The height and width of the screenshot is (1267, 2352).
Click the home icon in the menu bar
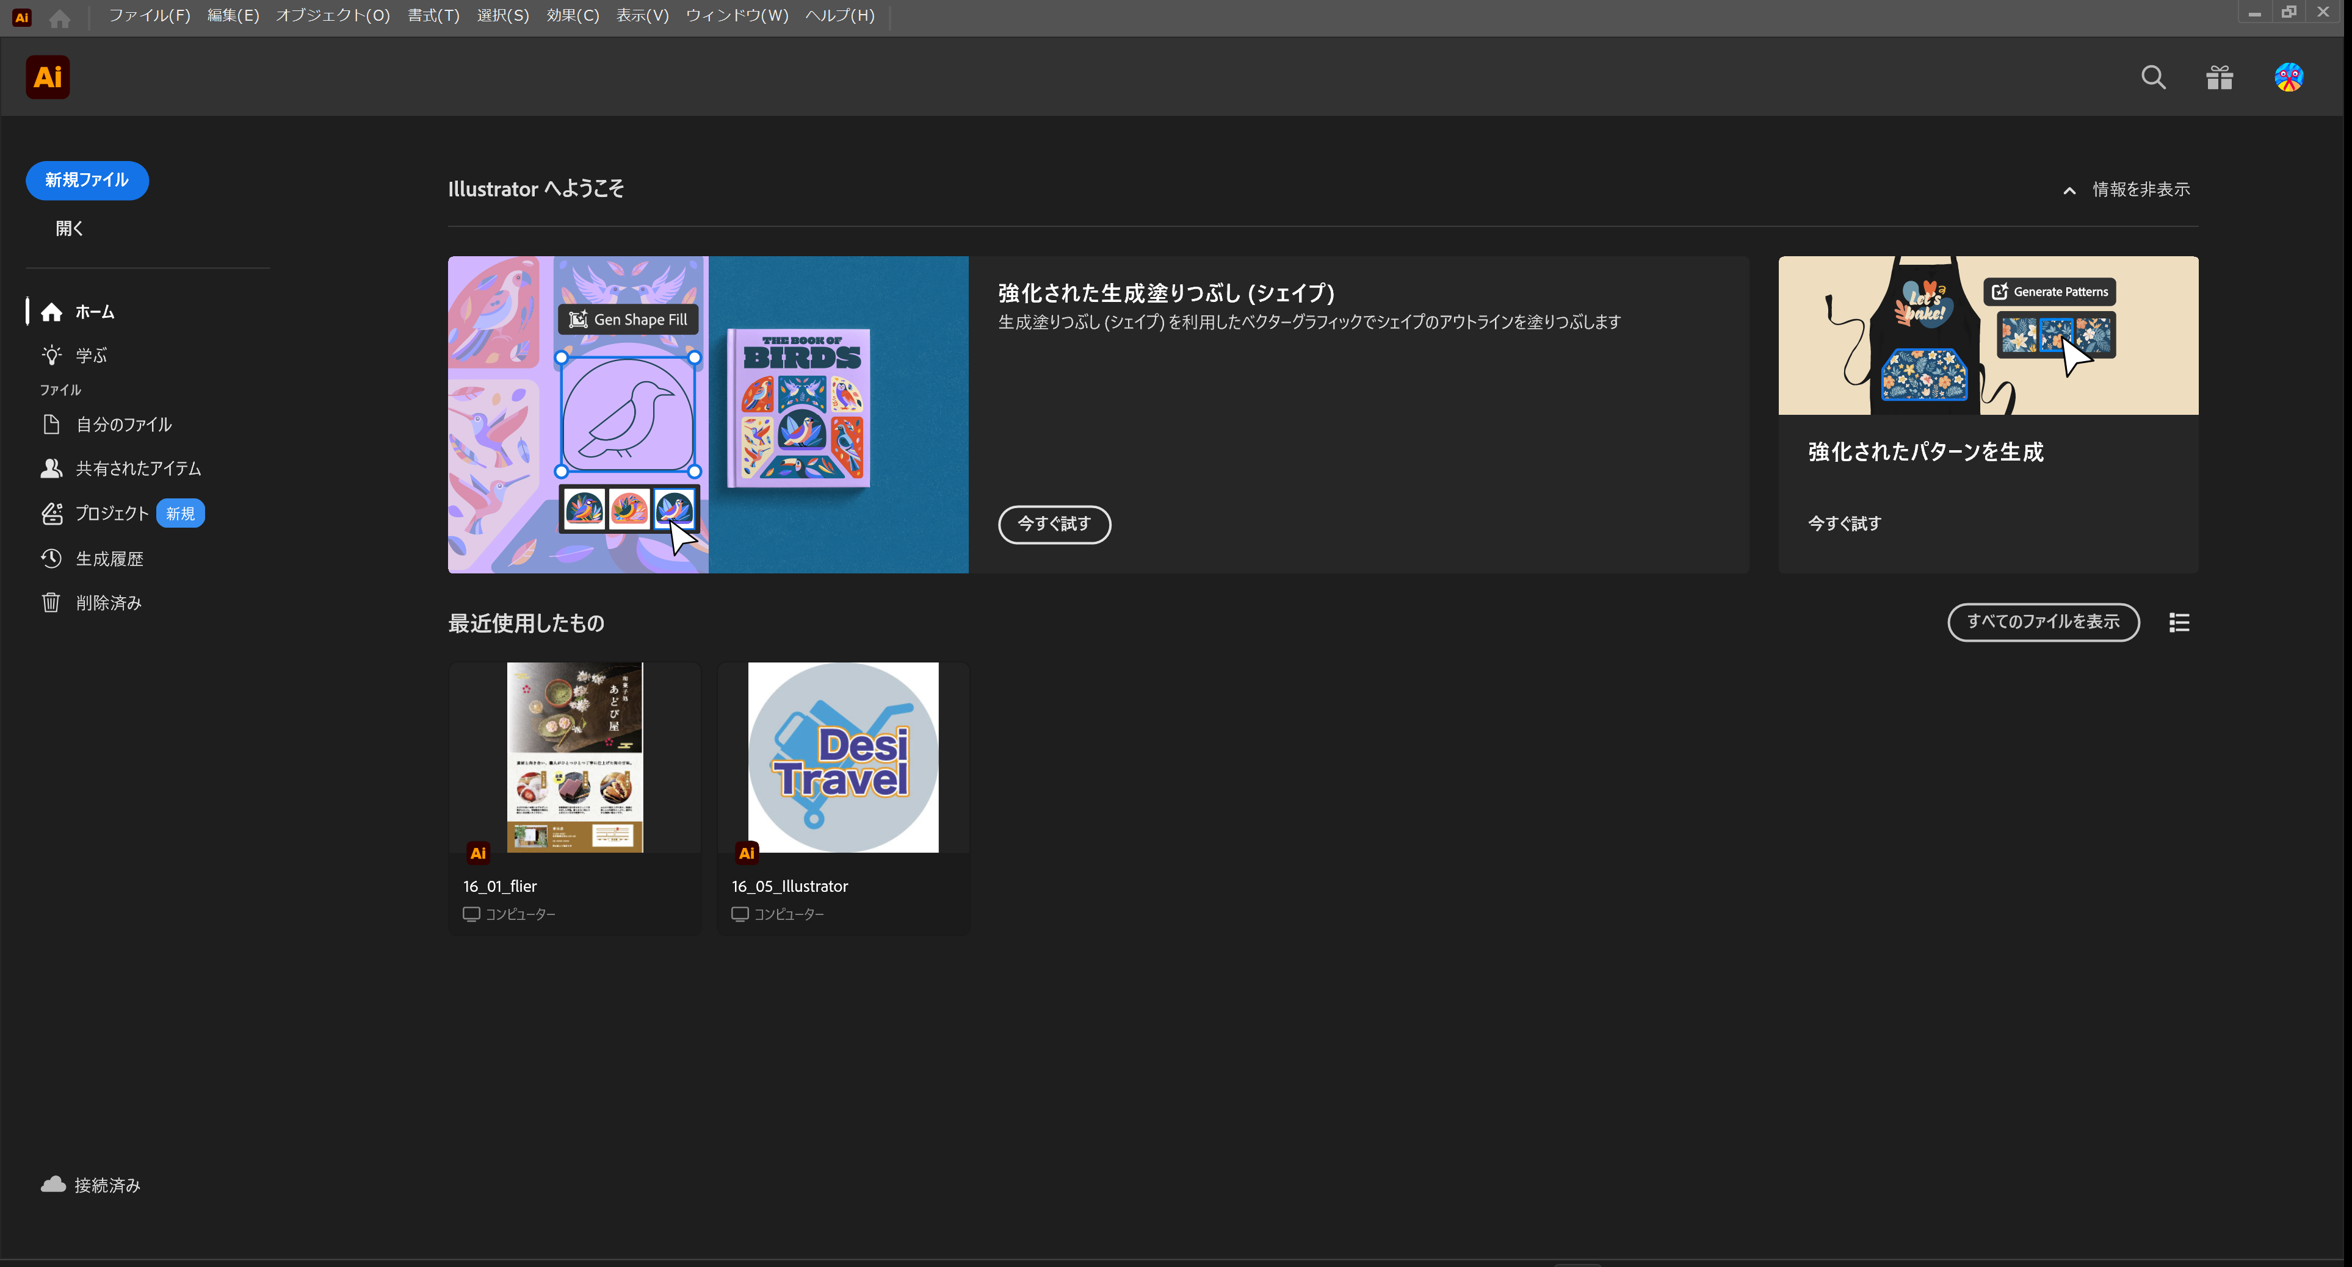coord(60,18)
